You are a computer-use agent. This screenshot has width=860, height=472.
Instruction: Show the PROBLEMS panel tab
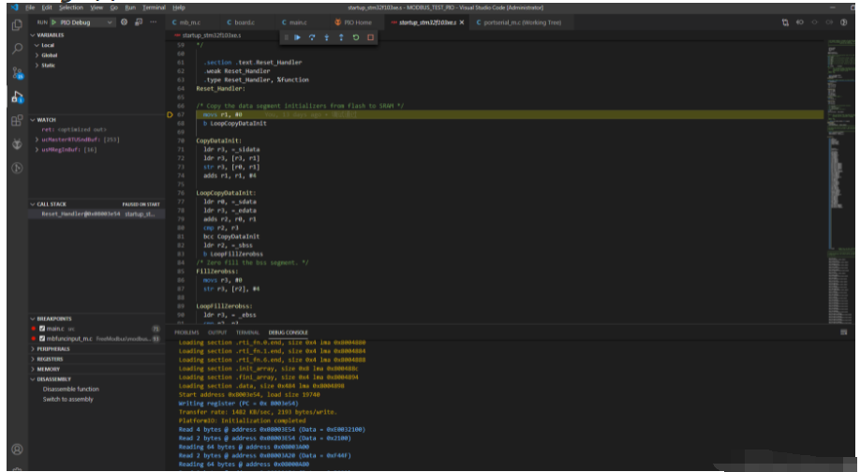click(x=186, y=332)
